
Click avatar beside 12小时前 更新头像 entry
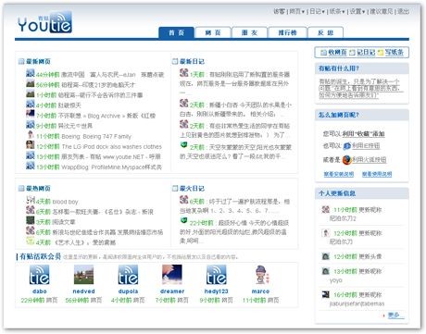coord(325,256)
